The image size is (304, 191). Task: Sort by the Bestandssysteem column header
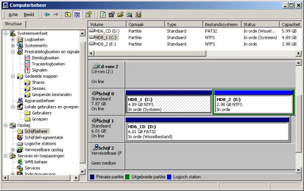click(x=222, y=25)
